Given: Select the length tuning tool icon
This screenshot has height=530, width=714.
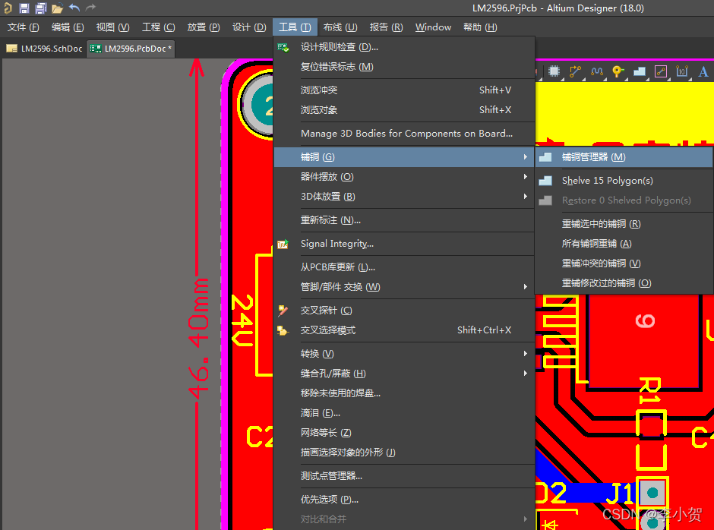Looking at the screenshot, I should tap(596, 71).
